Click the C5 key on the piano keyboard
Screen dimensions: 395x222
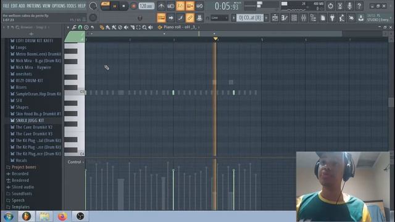75,92
